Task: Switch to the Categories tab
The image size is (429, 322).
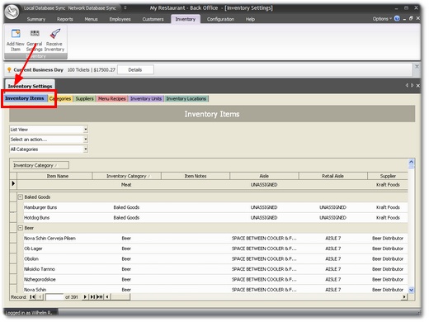Action: coord(60,98)
